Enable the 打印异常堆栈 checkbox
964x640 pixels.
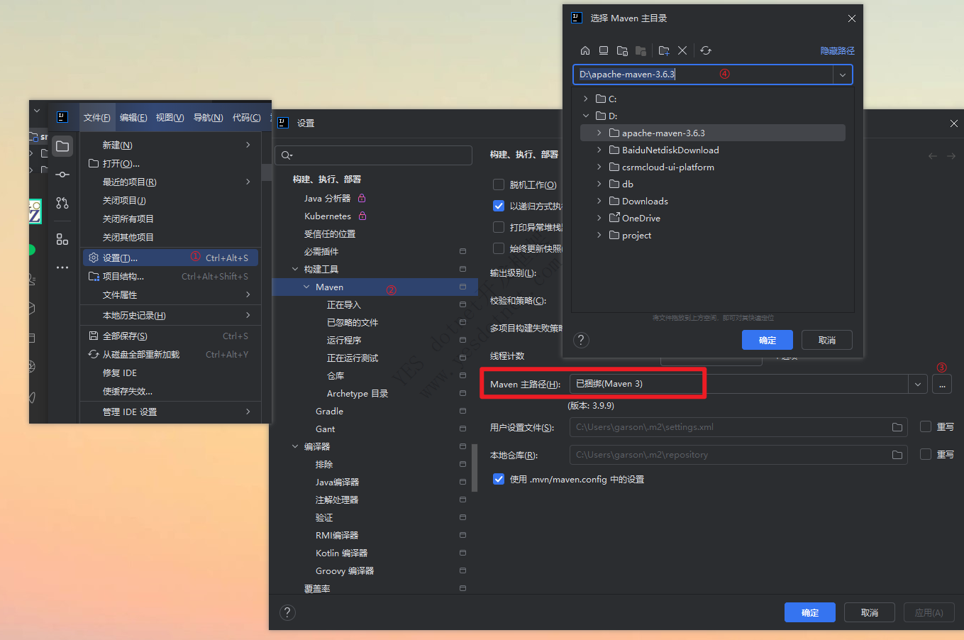click(499, 227)
